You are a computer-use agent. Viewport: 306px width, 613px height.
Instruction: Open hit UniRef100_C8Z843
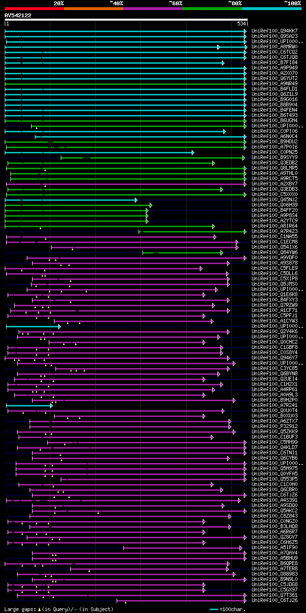coord(275,516)
